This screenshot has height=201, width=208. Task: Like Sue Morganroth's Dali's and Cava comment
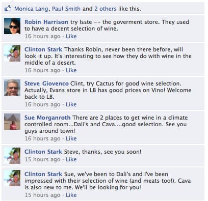pyautogui.click(x=71, y=138)
